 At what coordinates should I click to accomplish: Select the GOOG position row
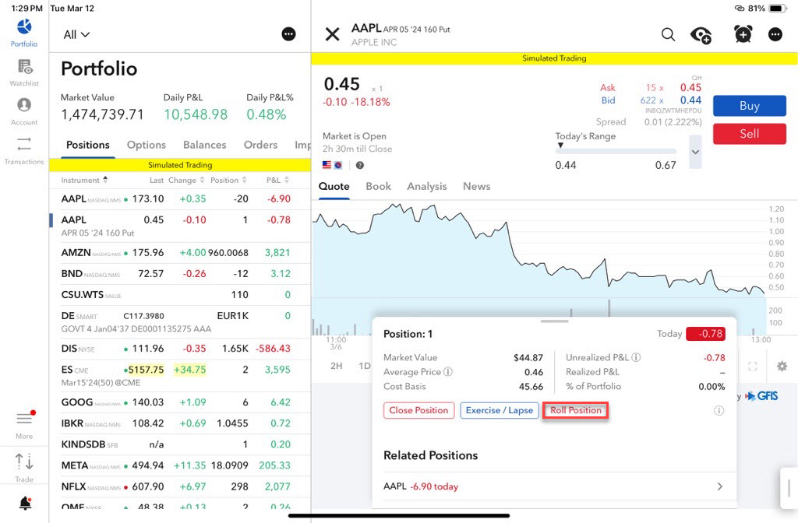coord(180,402)
